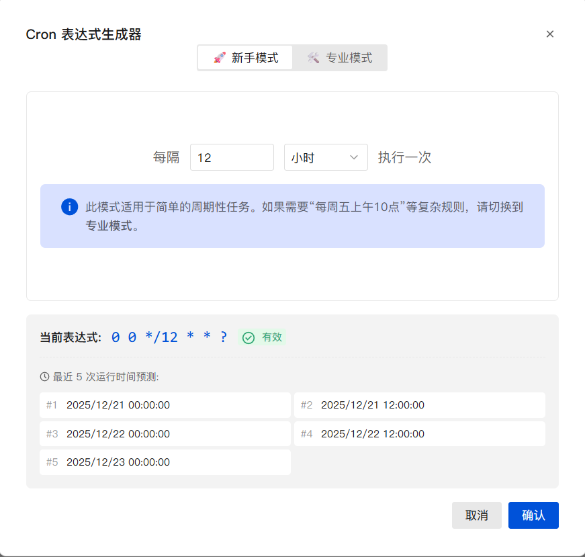Select run #2 2025/12/21 12:00:00
This screenshot has width=585, height=557.
419,405
